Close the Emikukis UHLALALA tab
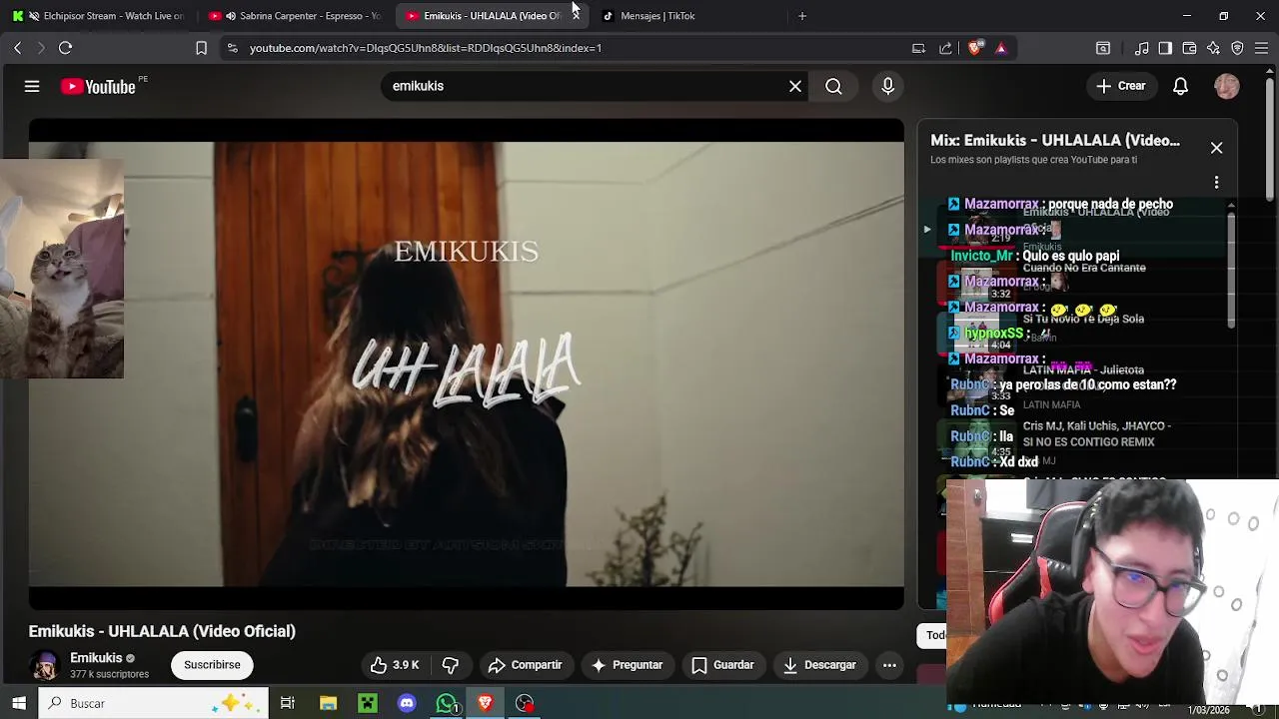 pos(576,16)
